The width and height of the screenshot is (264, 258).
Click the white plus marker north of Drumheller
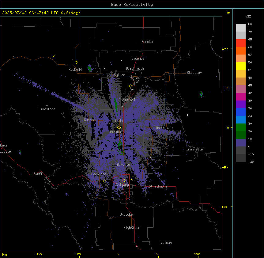(x=187, y=115)
